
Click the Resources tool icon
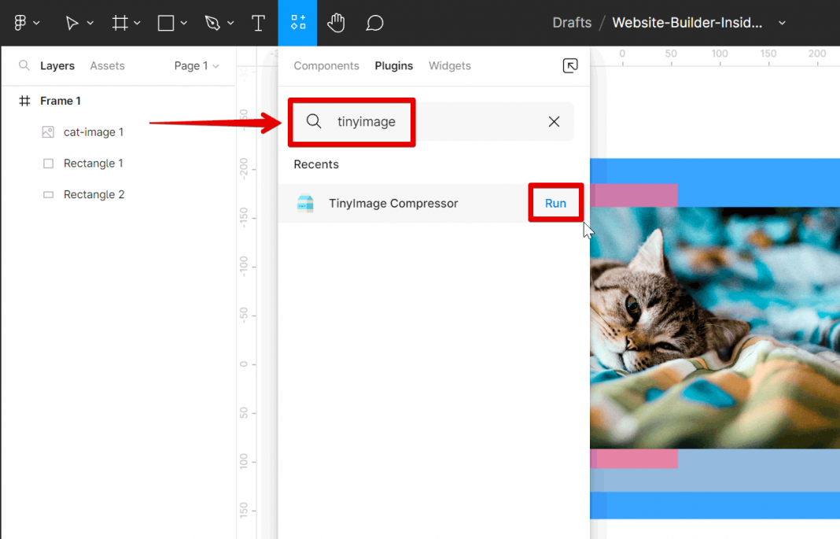298,23
